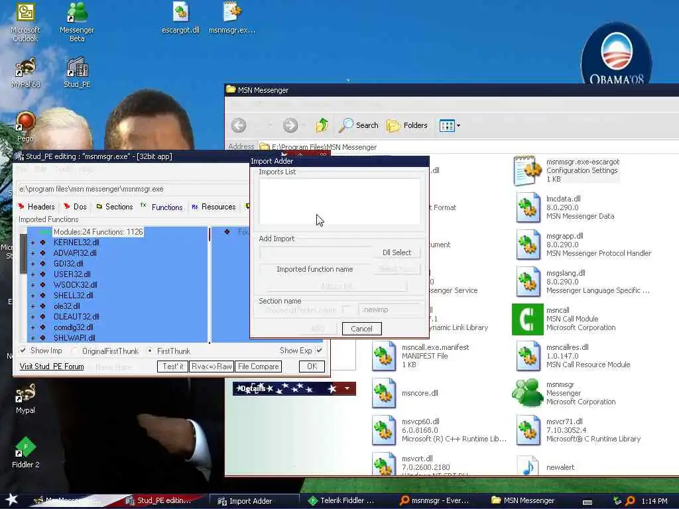Switch to msnmsgr - Everything taskbar item
Screen dimensions: 679x509
pyautogui.click(x=434, y=501)
